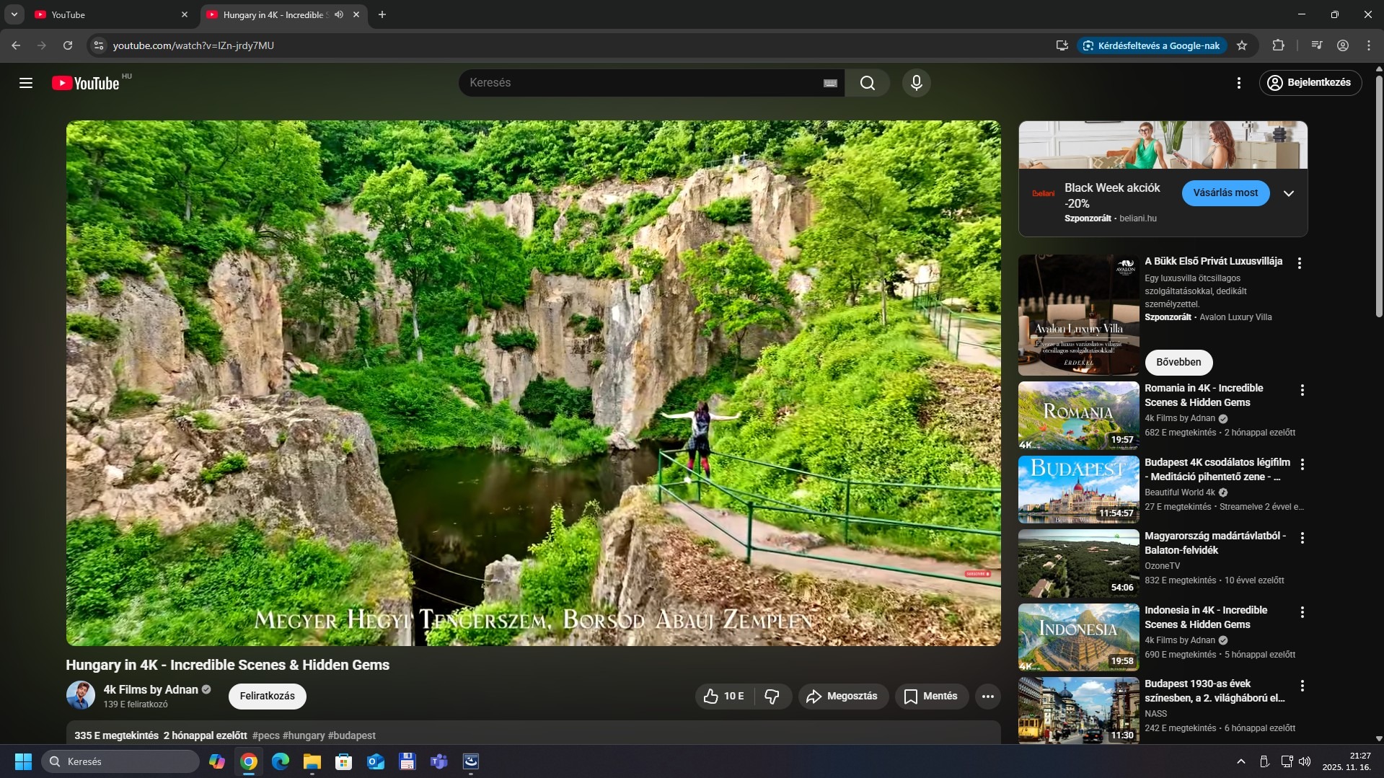This screenshot has height=778, width=1384.
Task: Expand the Beliani ad chevron
Action: point(1288,193)
